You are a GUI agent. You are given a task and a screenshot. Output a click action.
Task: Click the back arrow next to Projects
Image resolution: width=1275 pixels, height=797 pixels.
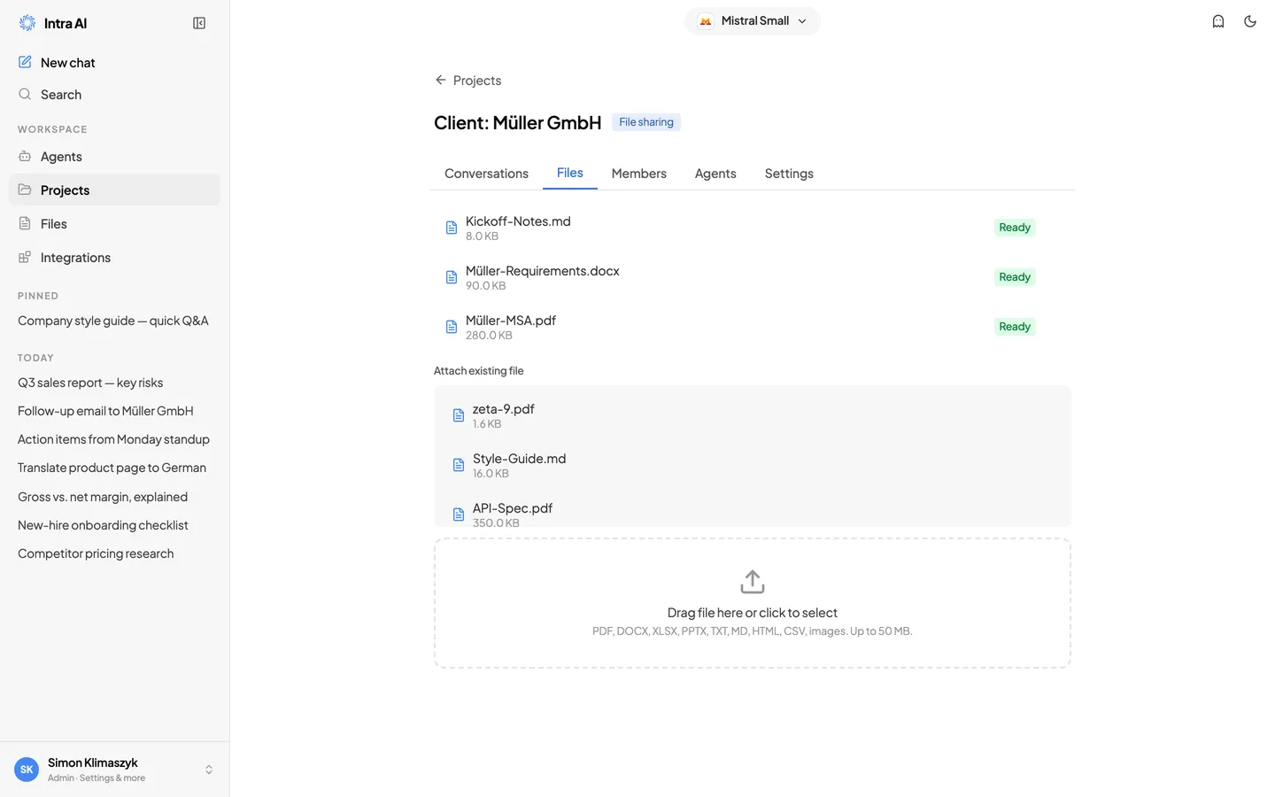point(440,80)
